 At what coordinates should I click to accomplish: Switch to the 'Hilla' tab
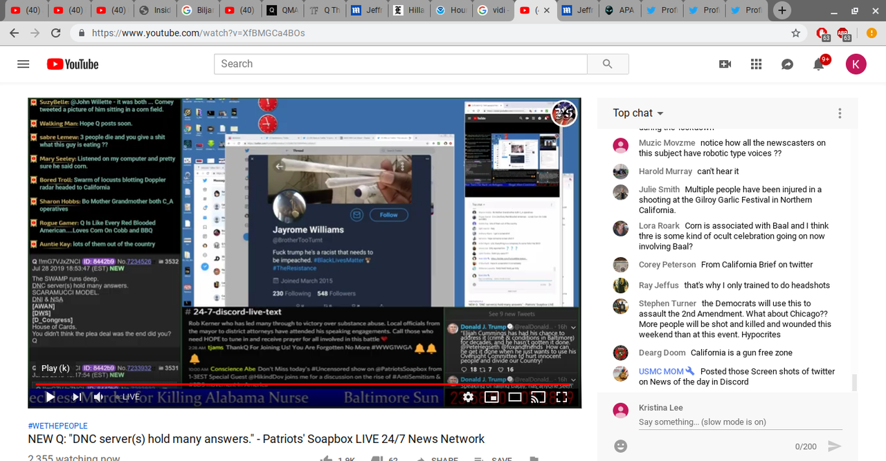[409, 10]
